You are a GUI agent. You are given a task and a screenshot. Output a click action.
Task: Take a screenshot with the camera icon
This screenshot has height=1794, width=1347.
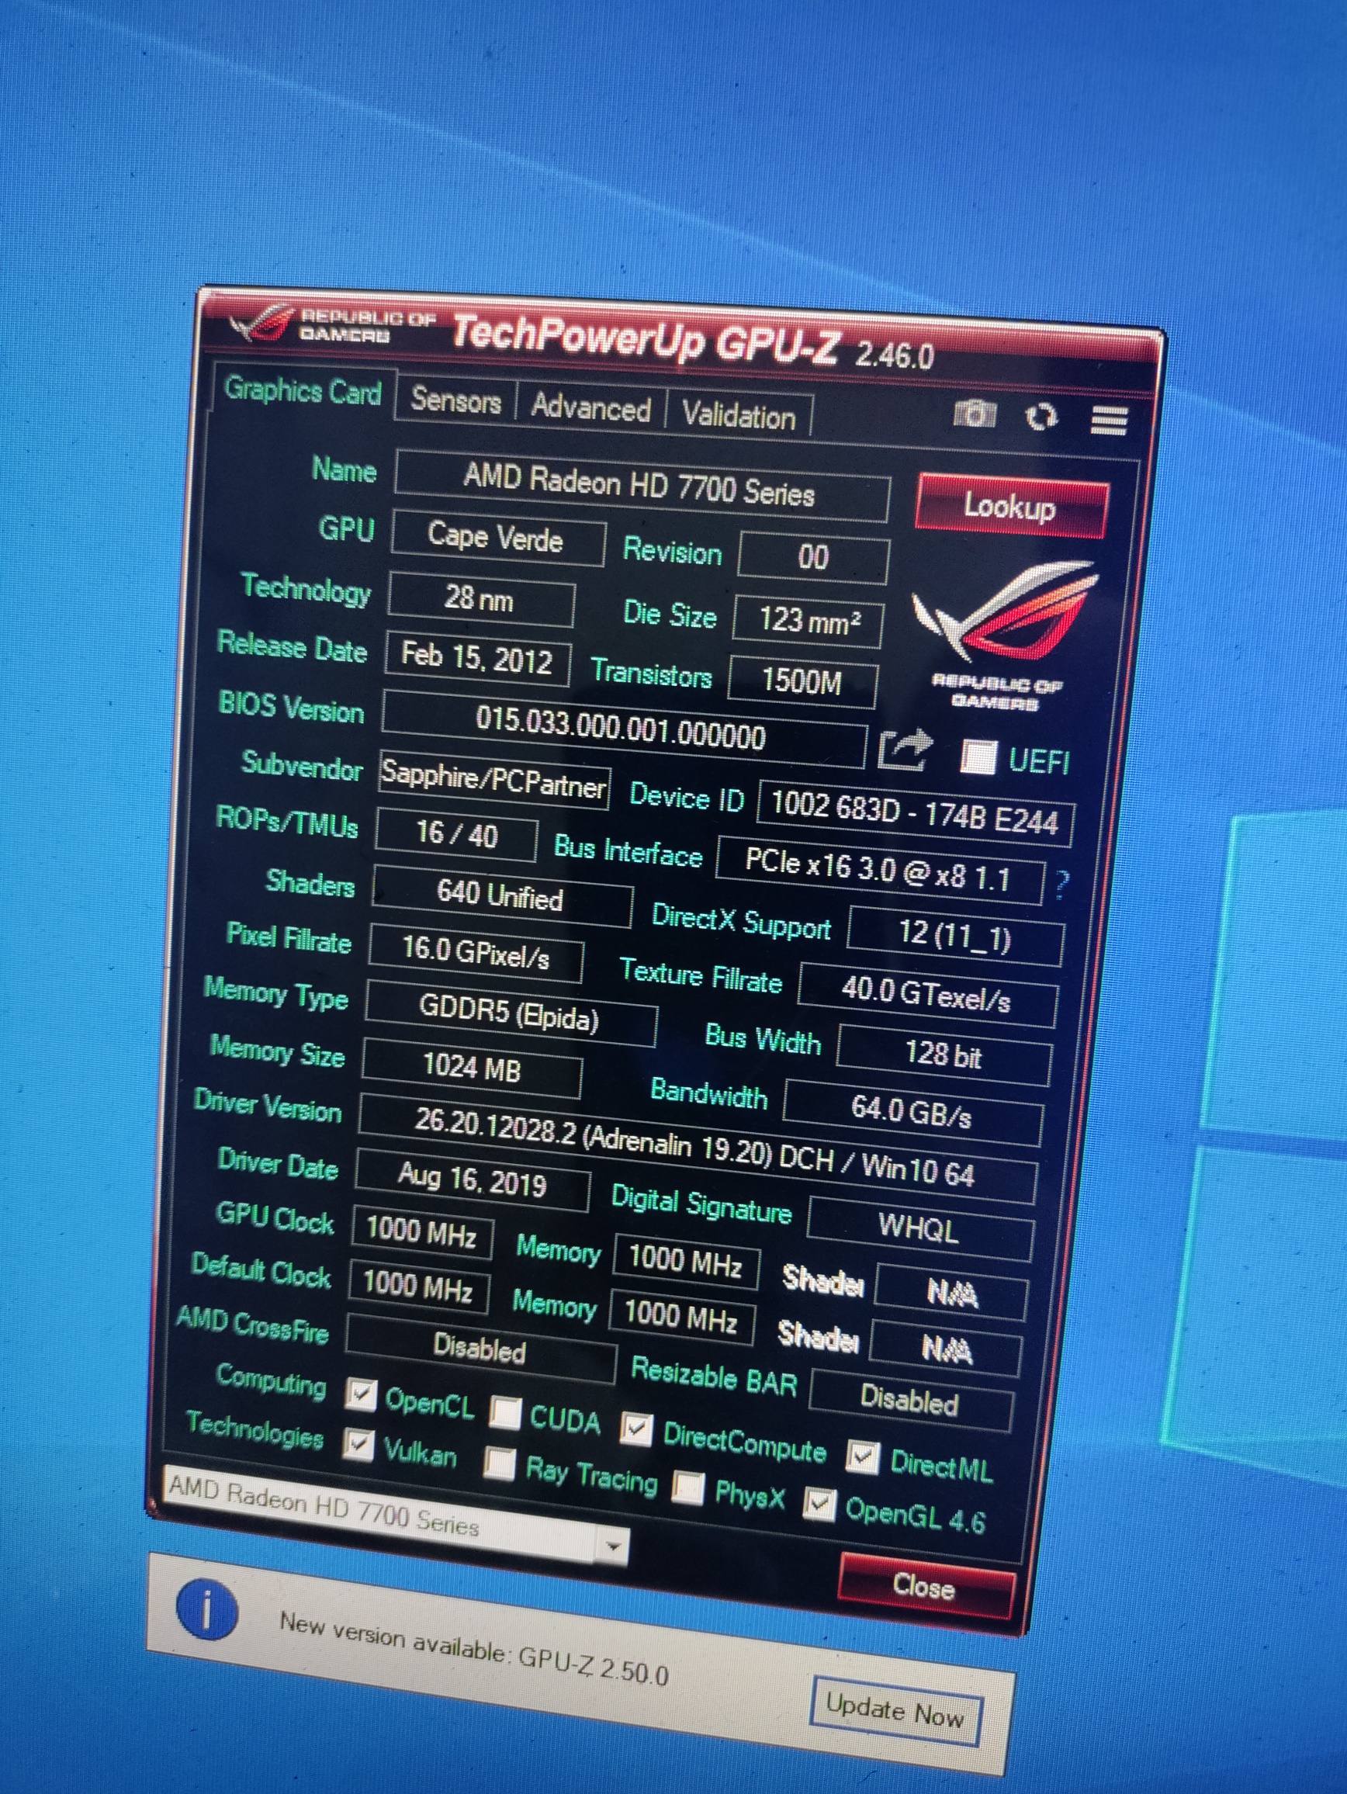973,414
